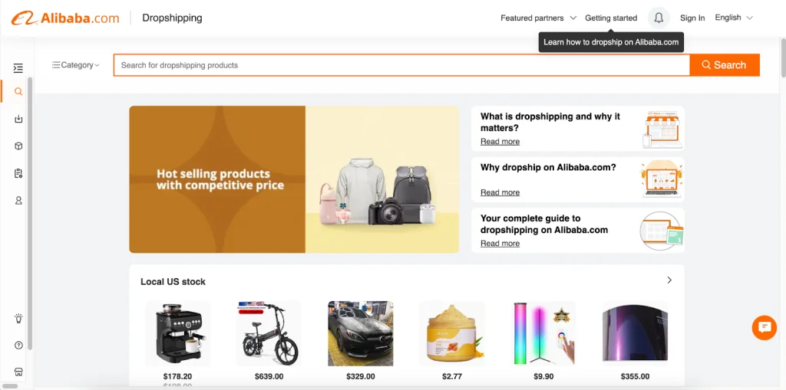Screen dimensions: 786x390
Task: Click the search icon in sidebar
Action: [18, 92]
